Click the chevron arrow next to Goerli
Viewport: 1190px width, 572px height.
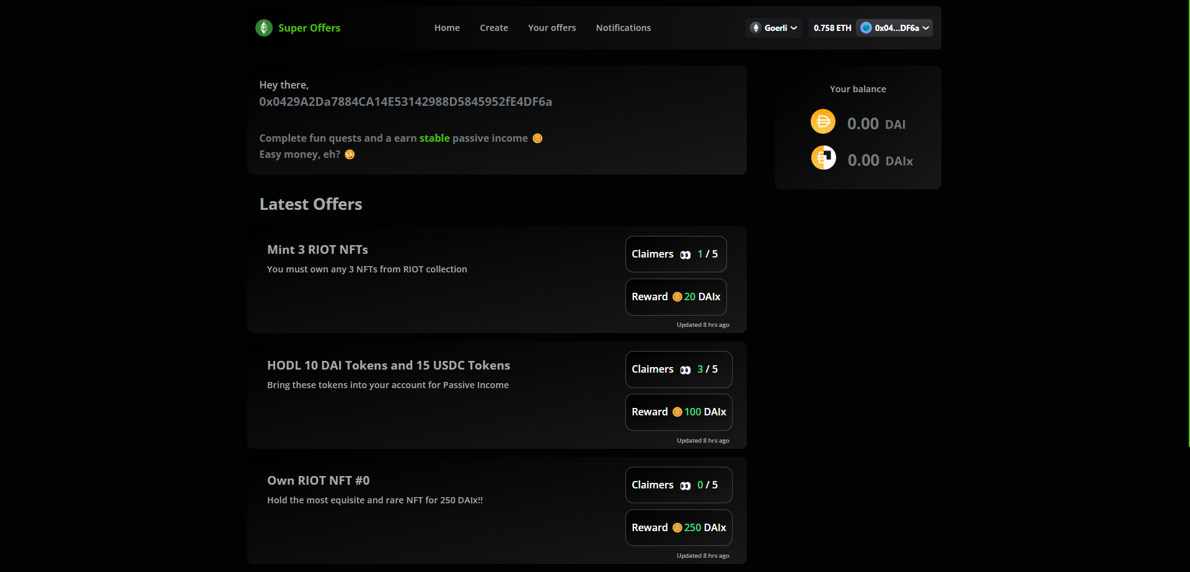tap(794, 28)
